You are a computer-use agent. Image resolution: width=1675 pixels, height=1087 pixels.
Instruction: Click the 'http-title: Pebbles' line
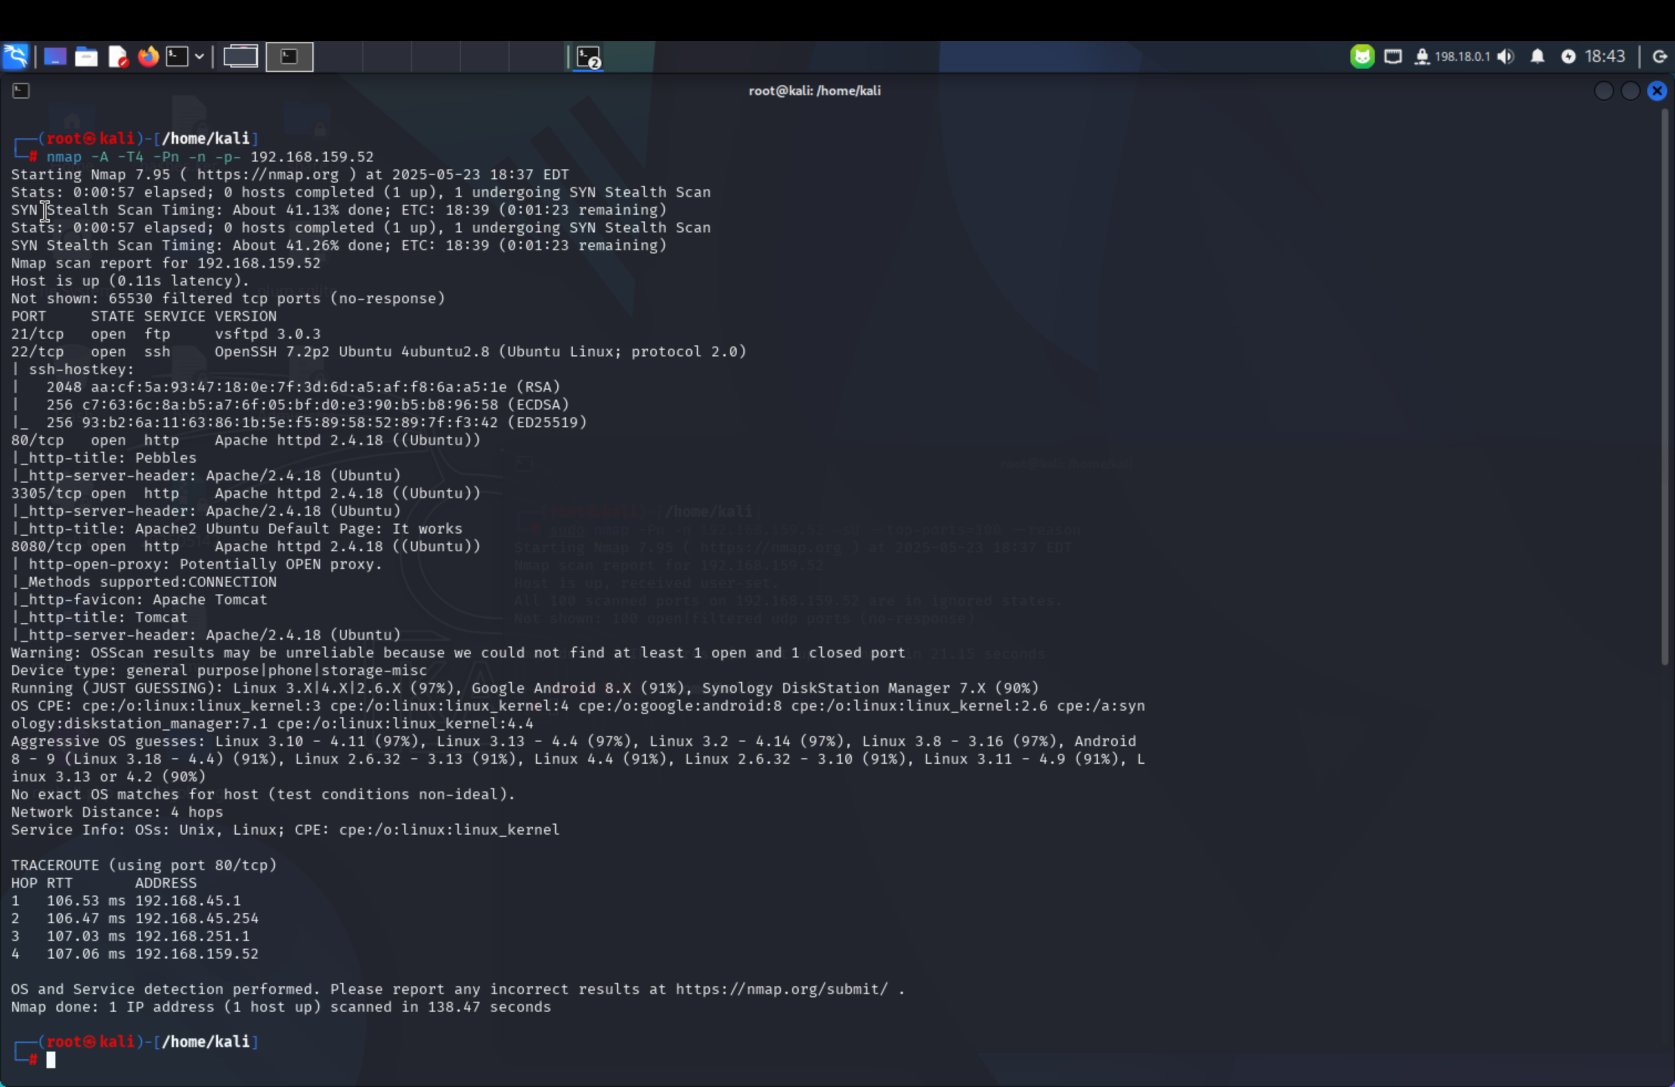(104, 458)
